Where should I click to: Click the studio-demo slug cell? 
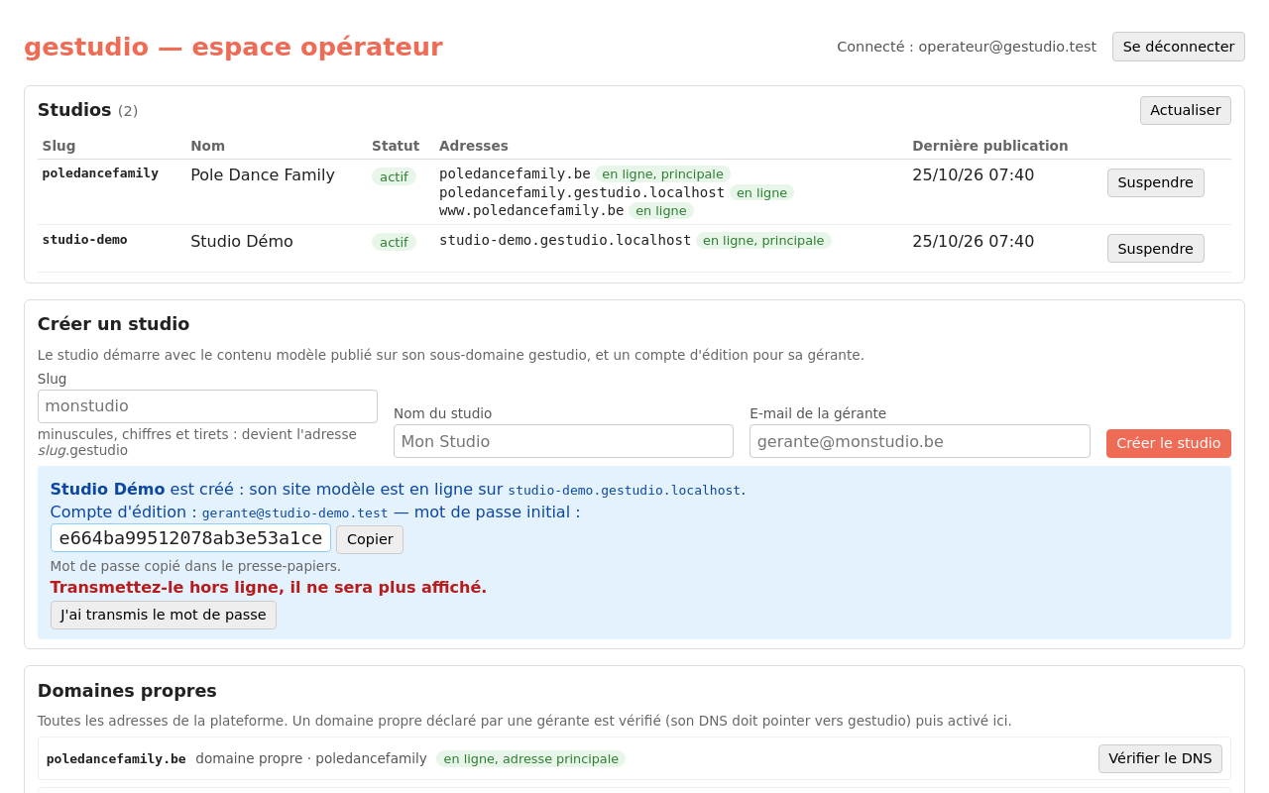click(x=85, y=240)
